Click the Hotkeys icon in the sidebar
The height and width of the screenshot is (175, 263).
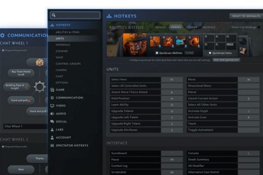point(52,25)
